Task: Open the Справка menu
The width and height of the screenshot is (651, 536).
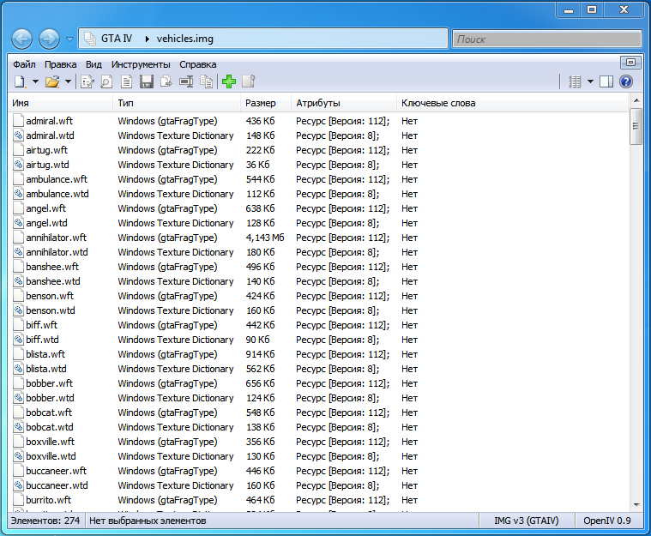Action: (x=197, y=64)
